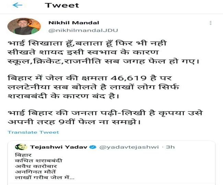Image resolution: width=223 pixels, height=185 pixels.
Task: Tap the first paragraph of Nikhil's tweet
Action: pos(103,52)
